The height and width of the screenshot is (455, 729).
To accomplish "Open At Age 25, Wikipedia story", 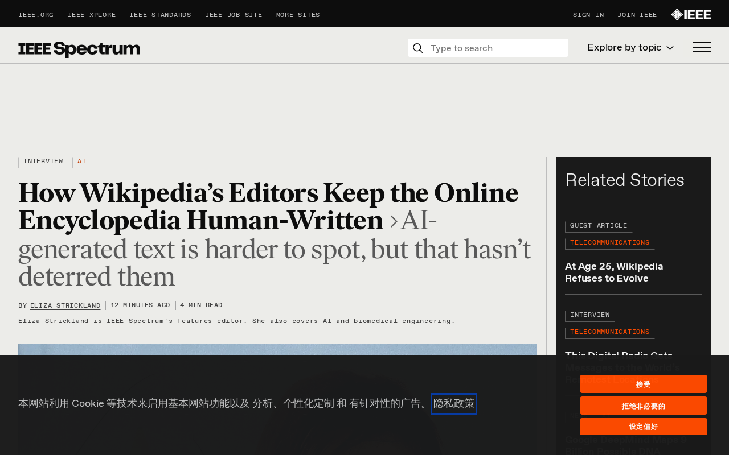I will click(x=614, y=272).
